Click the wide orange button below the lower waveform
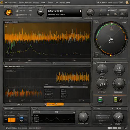 click(55, 104)
